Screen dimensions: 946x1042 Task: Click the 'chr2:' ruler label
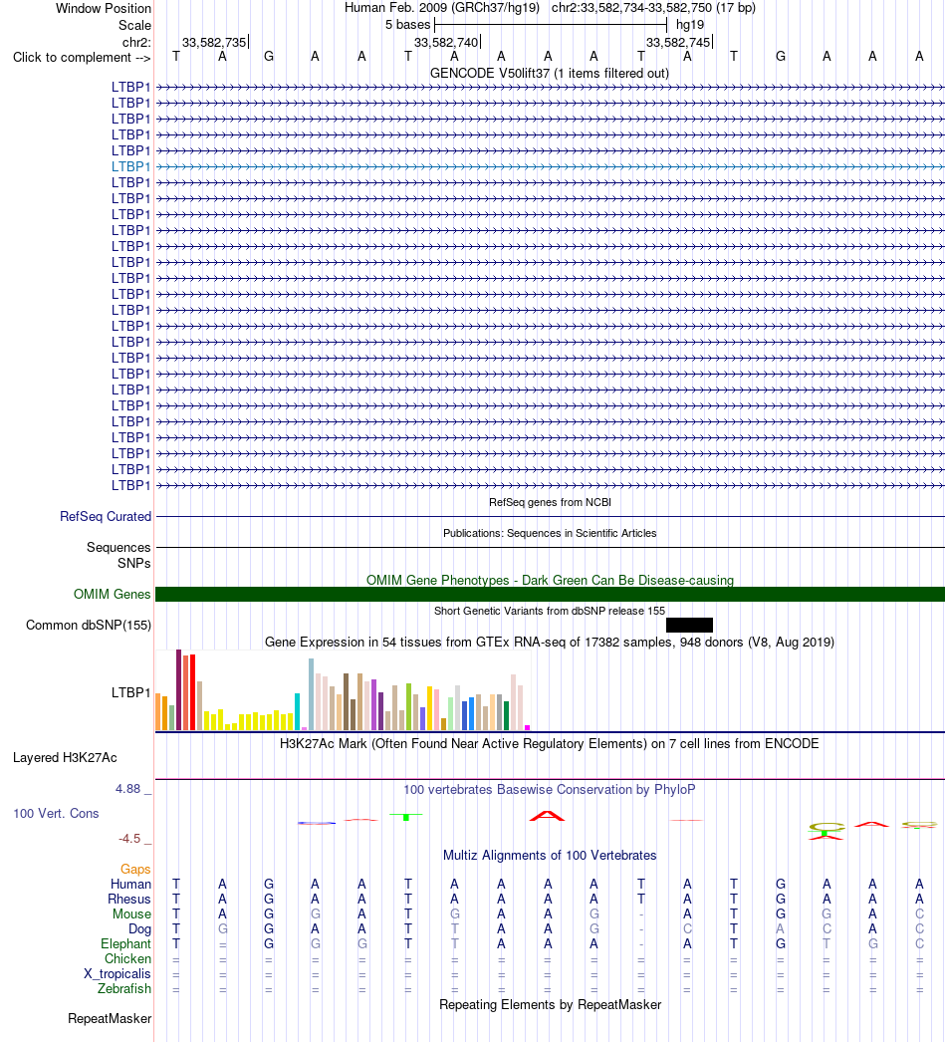[136, 43]
